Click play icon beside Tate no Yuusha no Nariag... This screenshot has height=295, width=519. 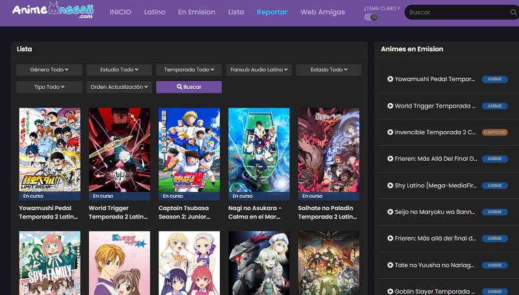coord(391,265)
